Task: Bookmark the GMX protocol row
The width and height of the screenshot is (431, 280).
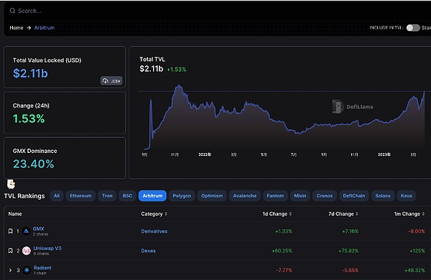Action: (x=10, y=231)
